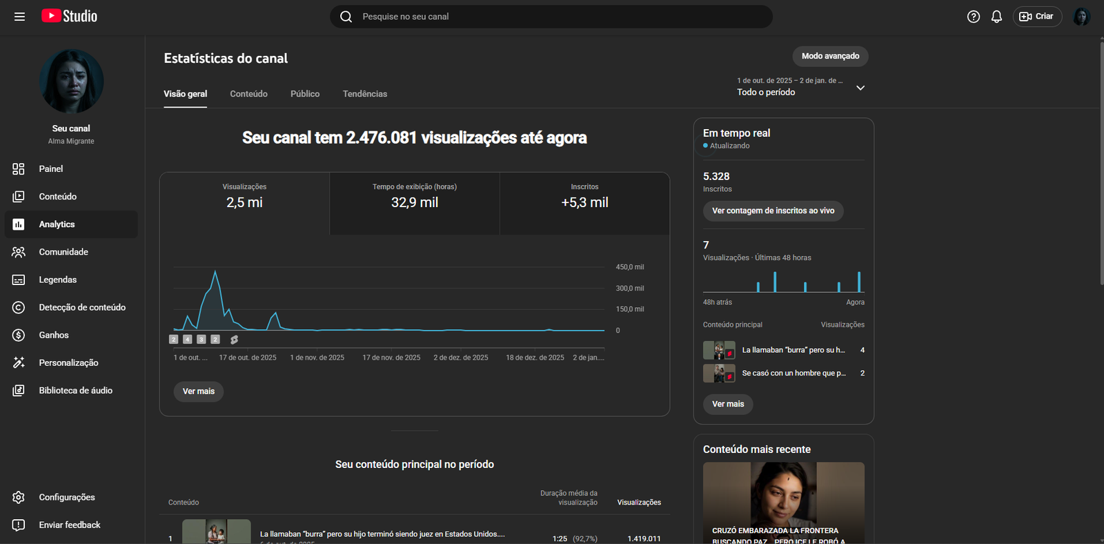The height and width of the screenshot is (544, 1104).
Task: Open the notifications bell
Action: pos(996,17)
